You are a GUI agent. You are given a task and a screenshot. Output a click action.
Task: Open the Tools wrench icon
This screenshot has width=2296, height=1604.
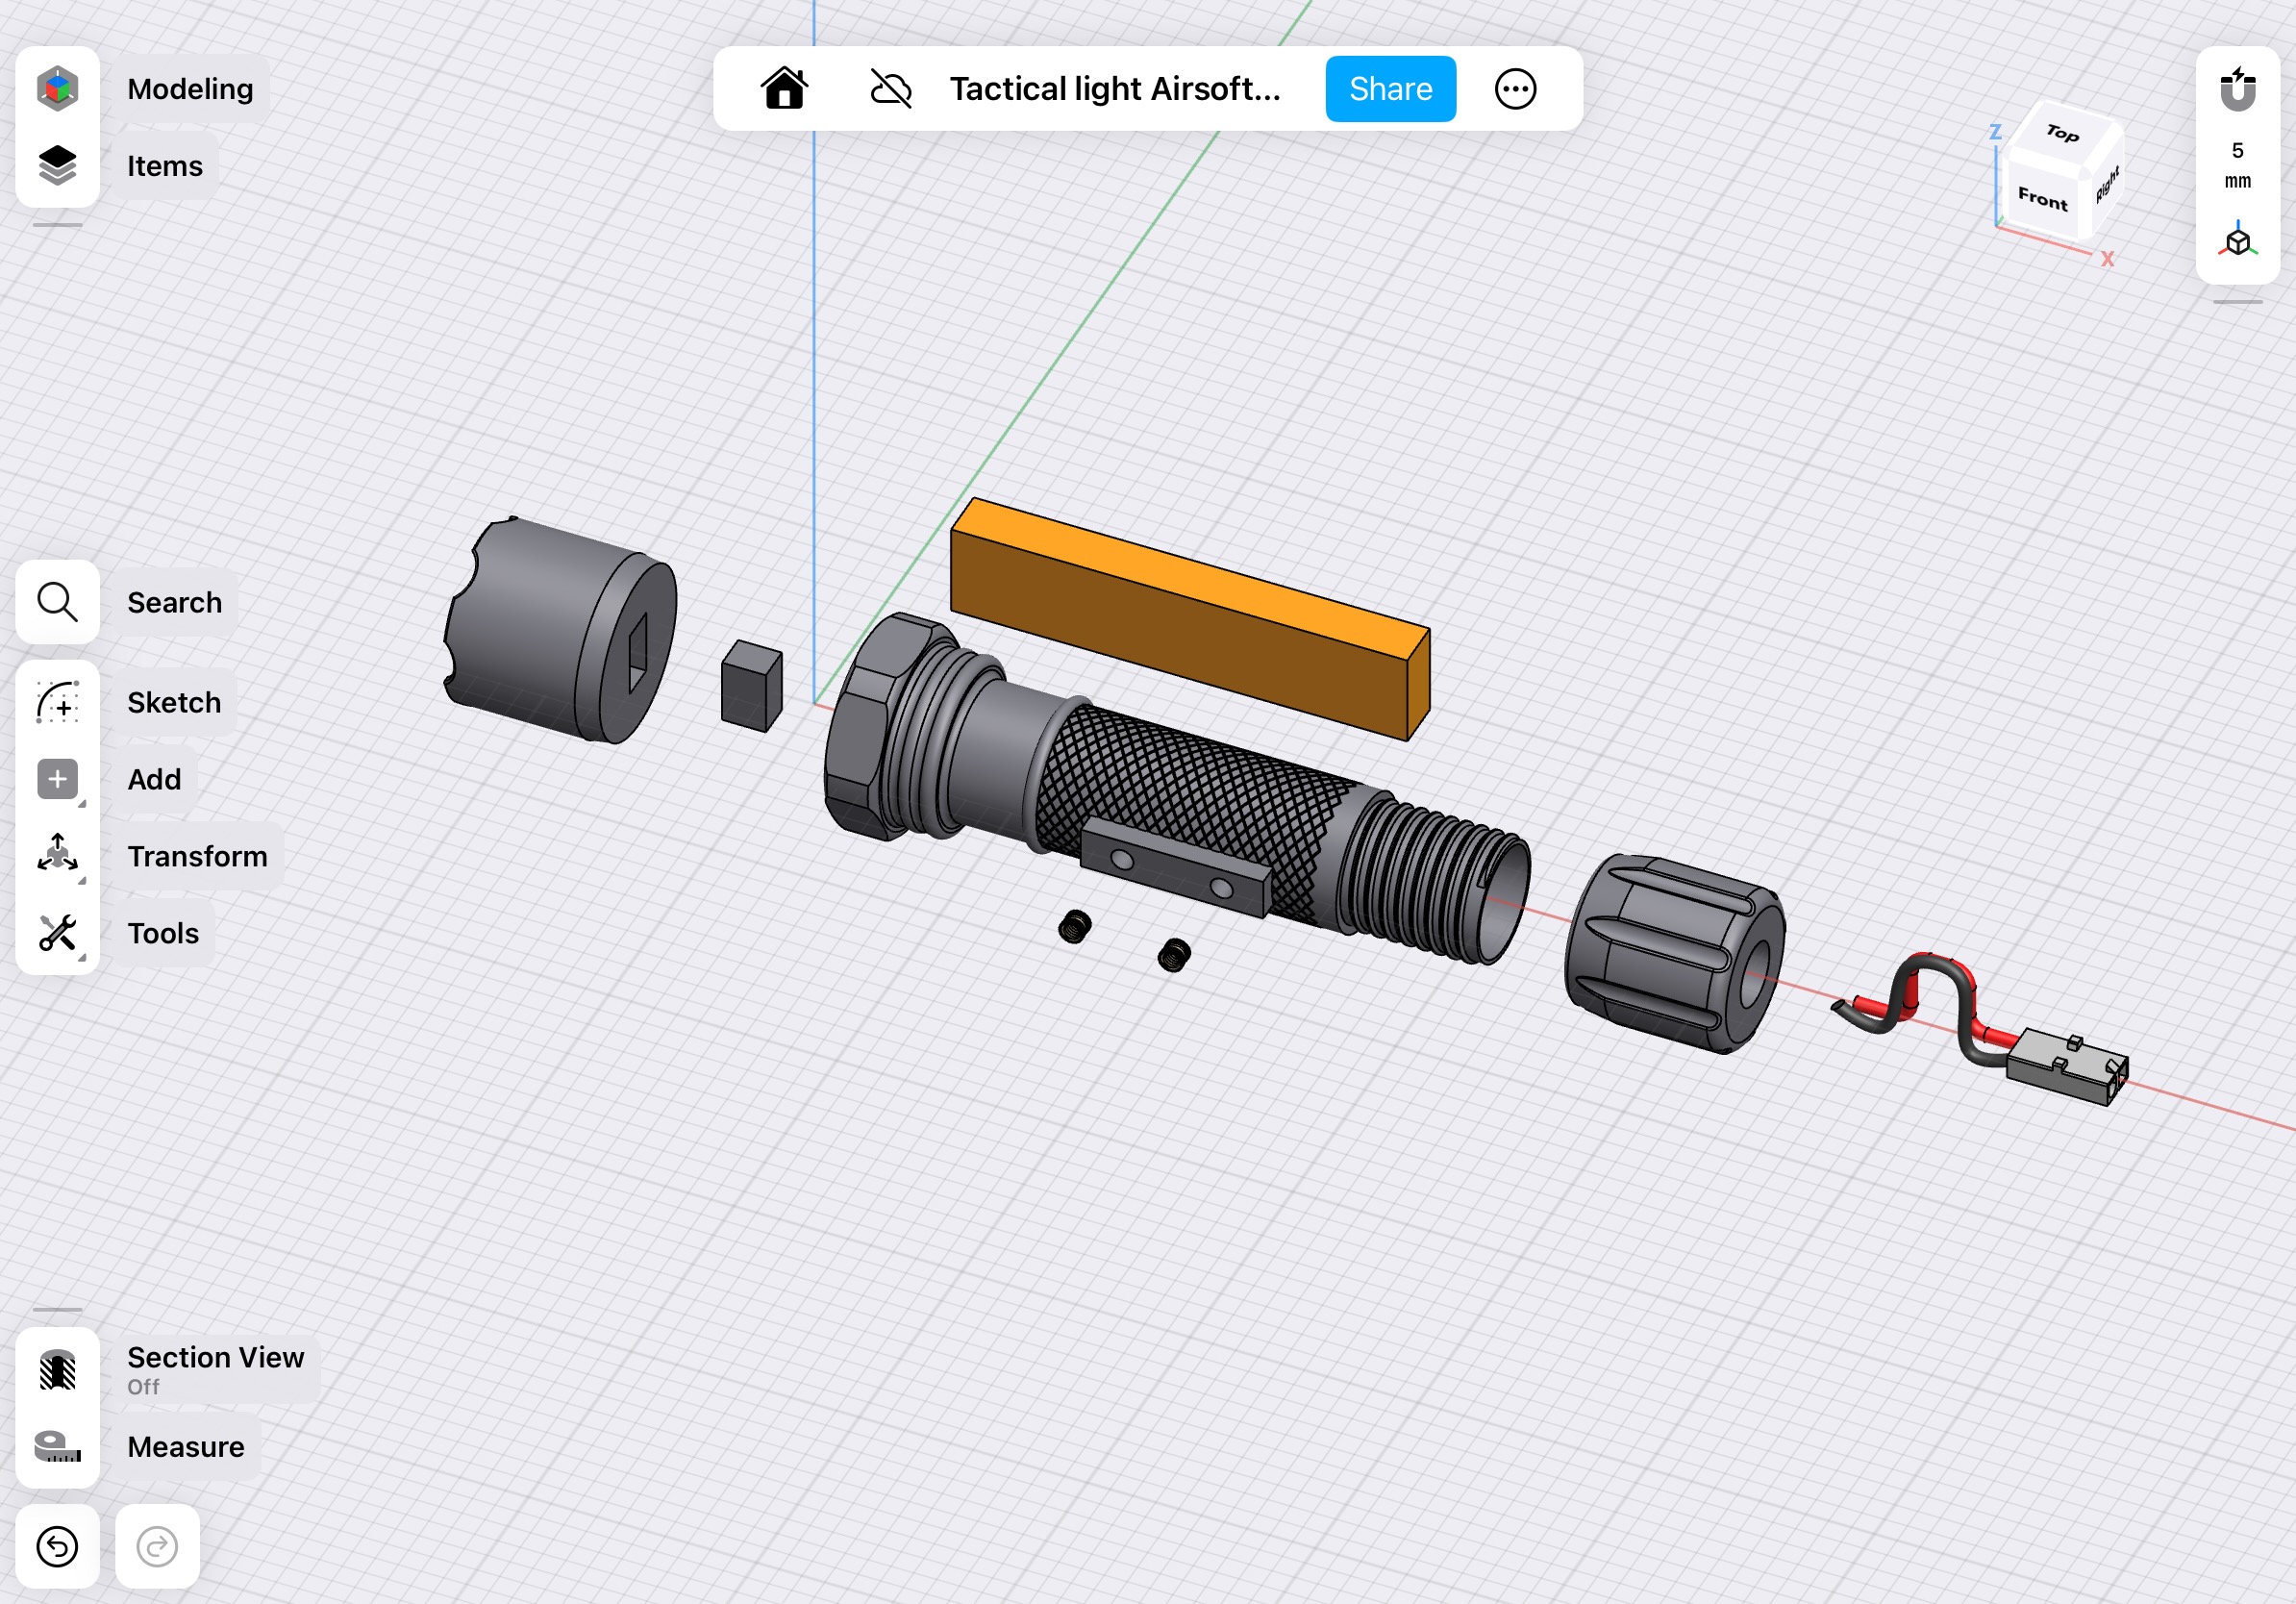pyautogui.click(x=57, y=933)
